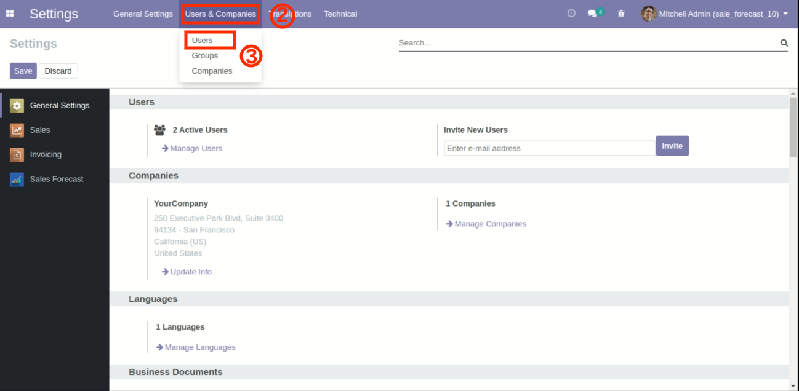Image resolution: width=799 pixels, height=391 pixels.
Task: Click the 'Languages' section header
Action: tap(153, 299)
